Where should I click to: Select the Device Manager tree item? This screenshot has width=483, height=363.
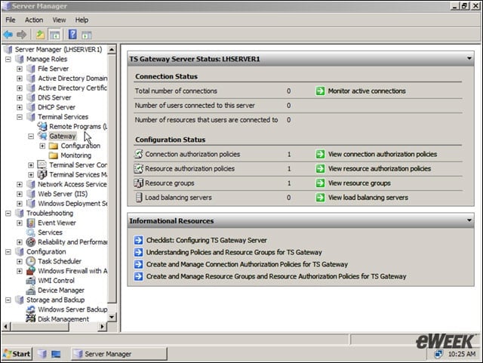click(61, 291)
